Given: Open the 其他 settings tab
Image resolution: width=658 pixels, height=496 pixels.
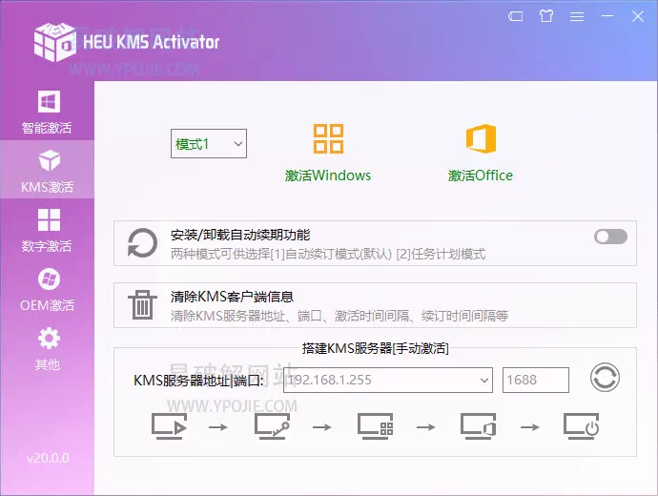Looking at the screenshot, I should click(x=47, y=348).
